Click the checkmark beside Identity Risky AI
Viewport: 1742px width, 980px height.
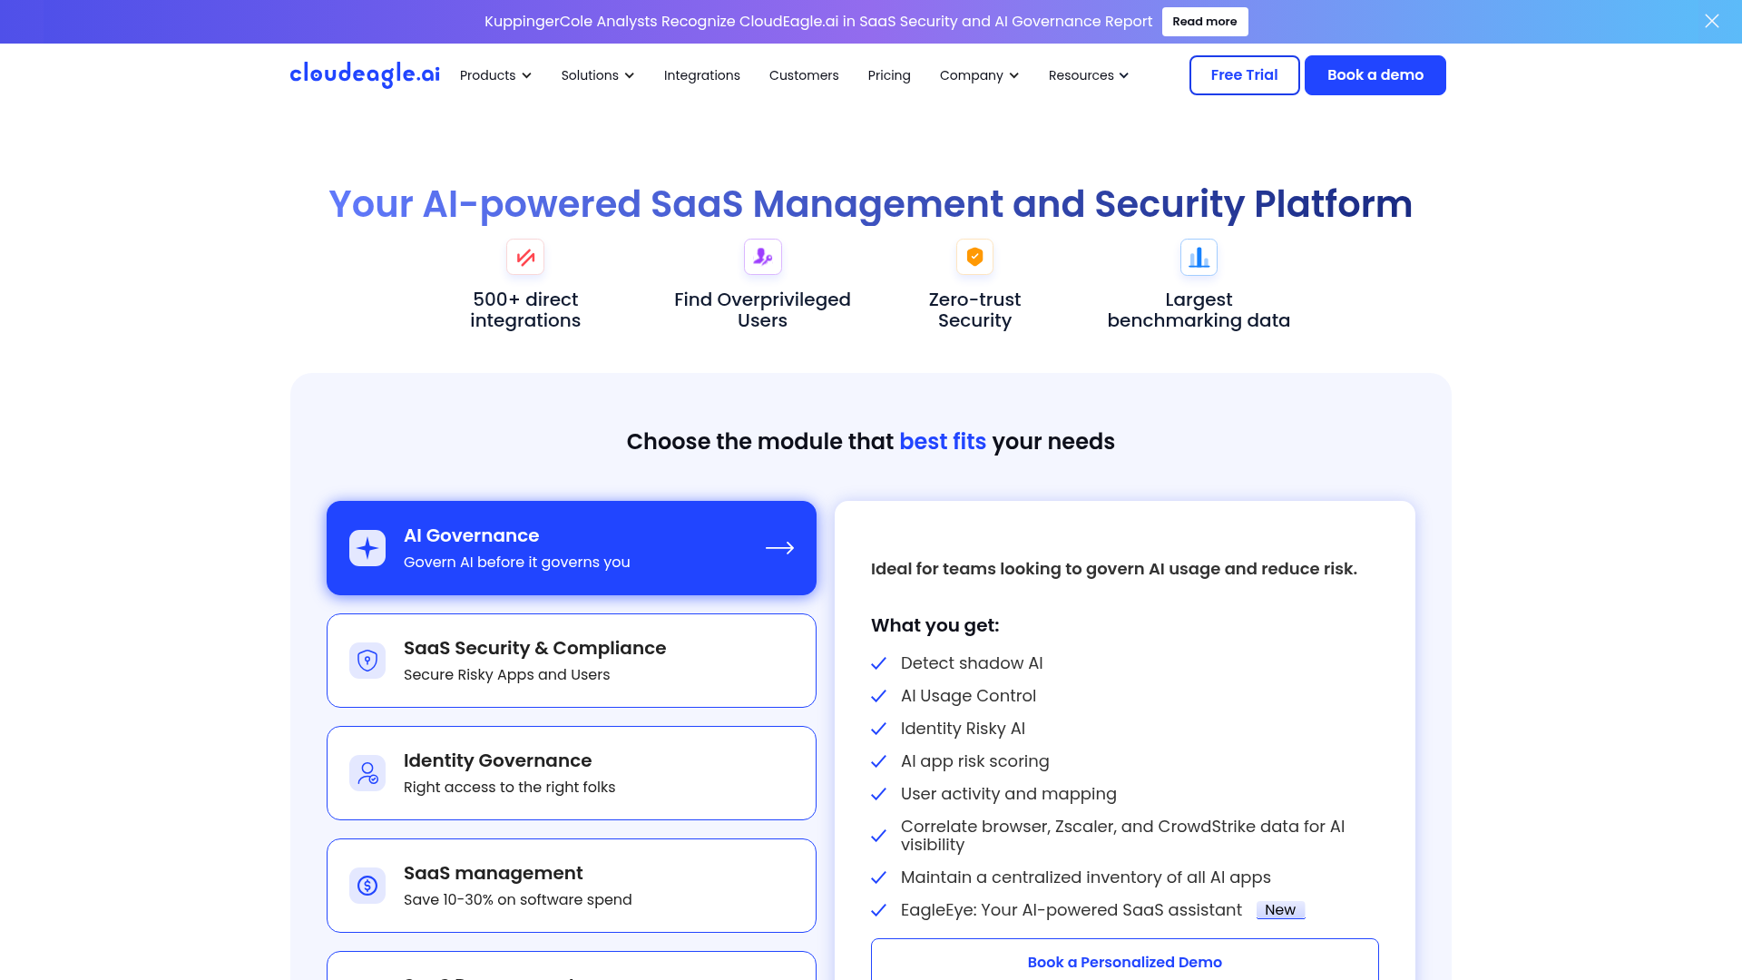pyautogui.click(x=878, y=729)
